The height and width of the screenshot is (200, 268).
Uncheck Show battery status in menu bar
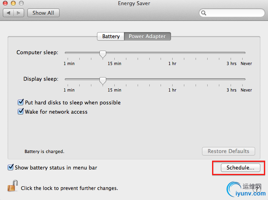[x=10, y=167]
